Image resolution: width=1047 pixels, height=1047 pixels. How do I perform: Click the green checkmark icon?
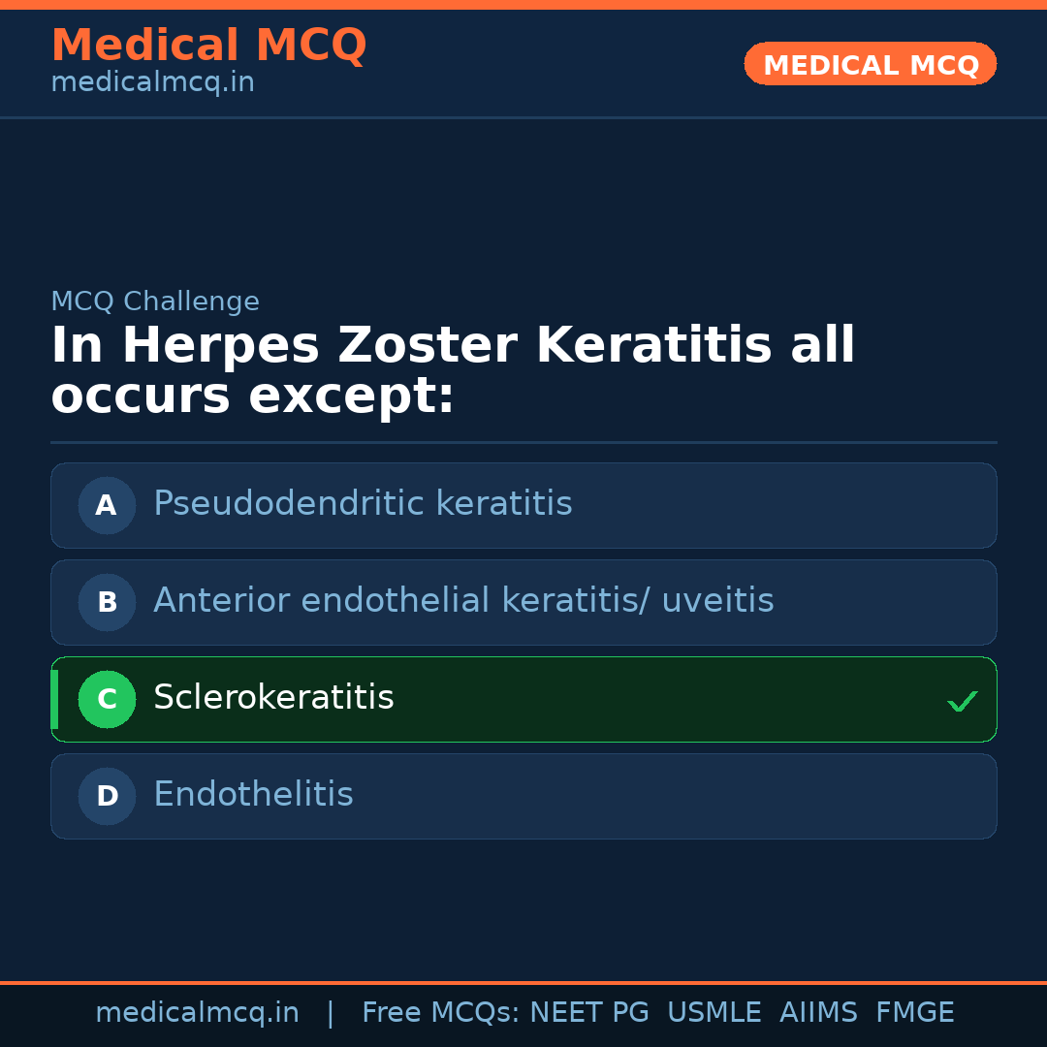962,701
